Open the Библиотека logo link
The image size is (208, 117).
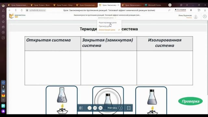tap(17, 16)
